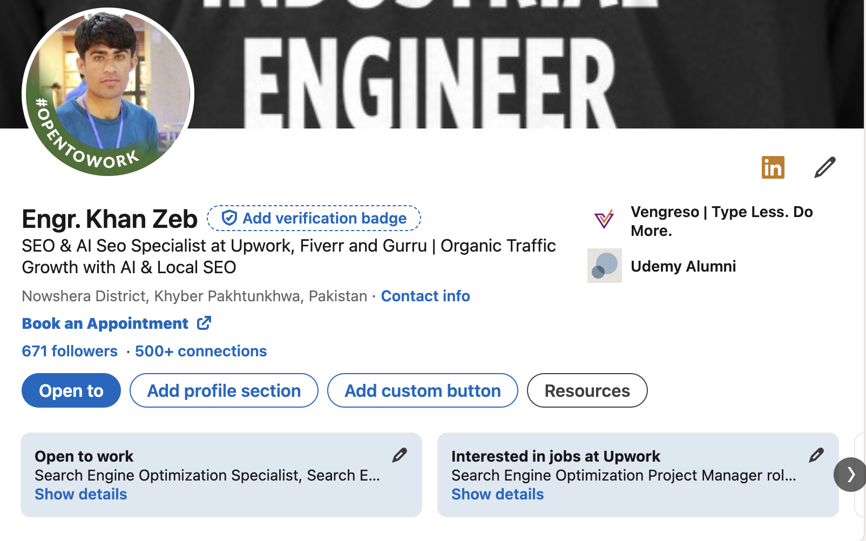Click Add custom button
The height and width of the screenshot is (541, 866).
pyautogui.click(x=423, y=390)
